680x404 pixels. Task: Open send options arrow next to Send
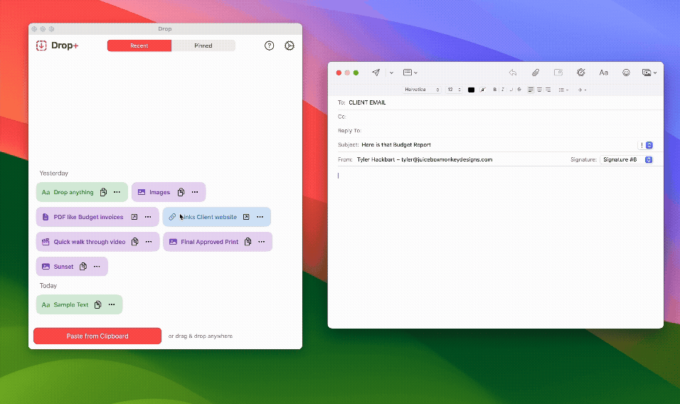(391, 73)
